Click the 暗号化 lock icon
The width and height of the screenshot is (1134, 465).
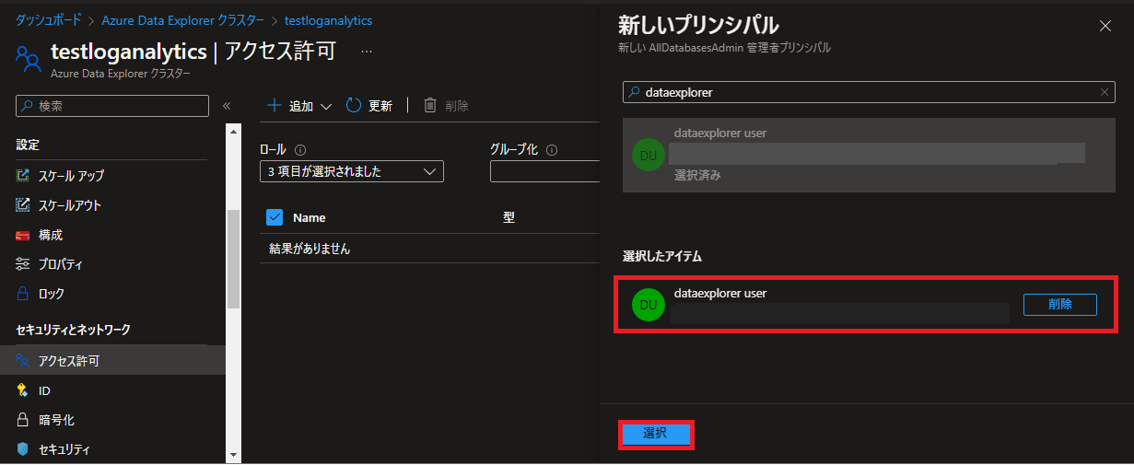click(23, 420)
